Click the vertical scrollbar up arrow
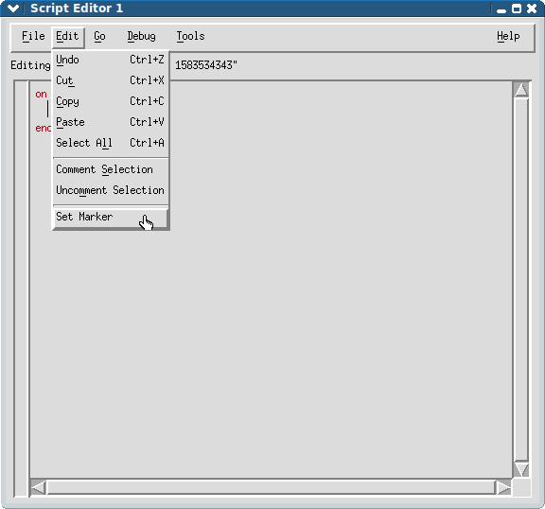 pyautogui.click(x=521, y=90)
